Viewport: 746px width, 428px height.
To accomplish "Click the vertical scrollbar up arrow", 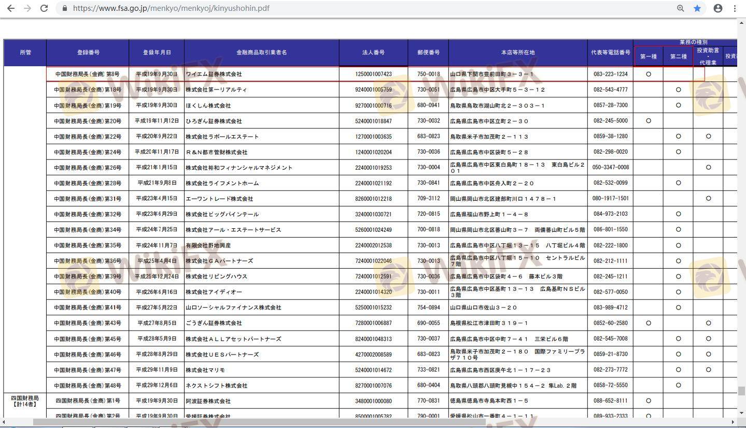I will pos(741,22).
